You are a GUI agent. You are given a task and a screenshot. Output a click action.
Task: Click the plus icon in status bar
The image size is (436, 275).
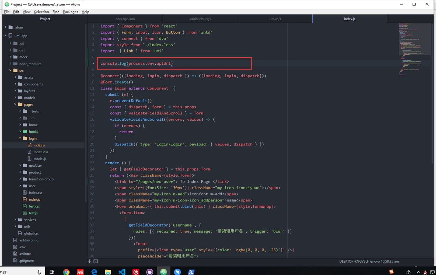point(89,261)
